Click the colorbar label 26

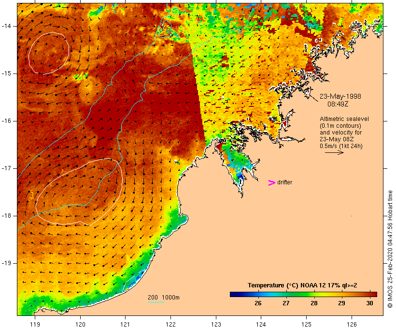tap(258, 303)
